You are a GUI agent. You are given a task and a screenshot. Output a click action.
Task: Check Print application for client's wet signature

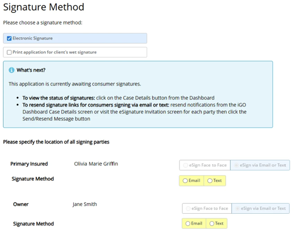[10, 52]
